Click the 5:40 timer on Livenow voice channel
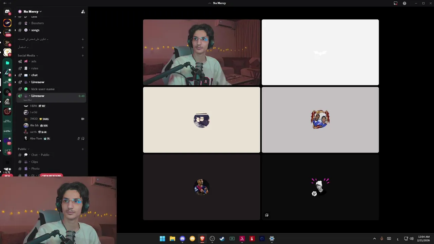 (81, 96)
